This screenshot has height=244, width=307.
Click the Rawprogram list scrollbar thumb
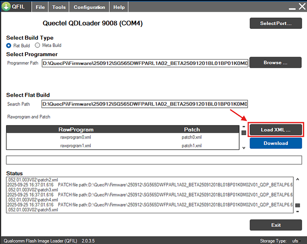click(x=244, y=133)
